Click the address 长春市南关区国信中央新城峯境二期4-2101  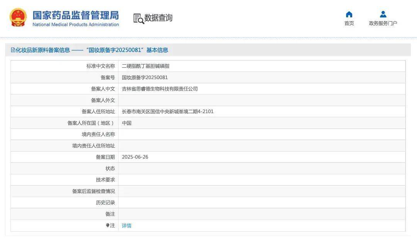coord(168,111)
